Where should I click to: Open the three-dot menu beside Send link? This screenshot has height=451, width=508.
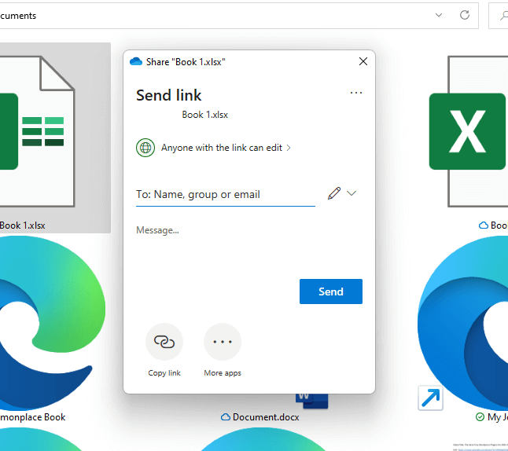pos(356,93)
